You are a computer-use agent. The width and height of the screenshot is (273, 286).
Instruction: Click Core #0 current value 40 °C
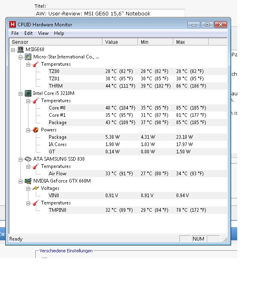click(x=120, y=108)
